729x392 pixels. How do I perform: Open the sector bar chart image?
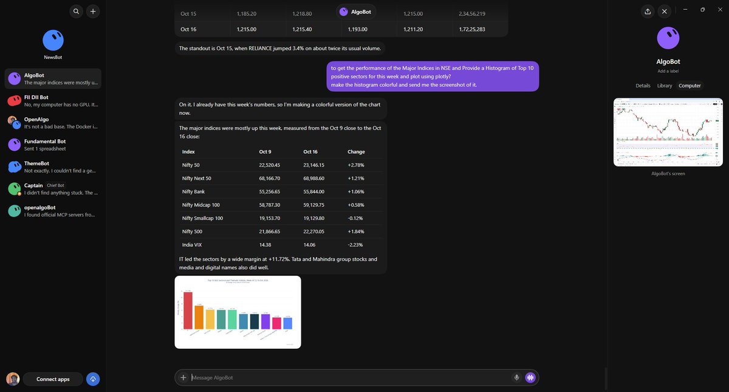(x=238, y=312)
